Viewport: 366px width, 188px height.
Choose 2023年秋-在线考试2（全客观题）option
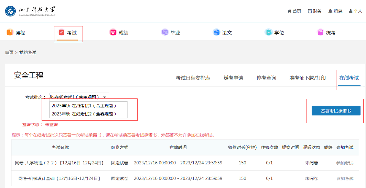pyautogui.click(x=84, y=114)
